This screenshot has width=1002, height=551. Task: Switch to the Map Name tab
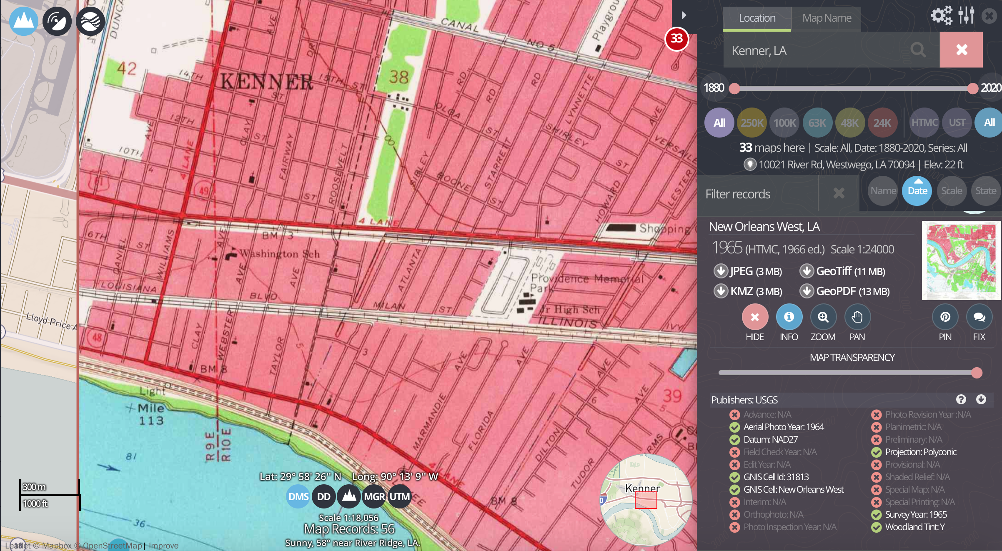pyautogui.click(x=827, y=18)
